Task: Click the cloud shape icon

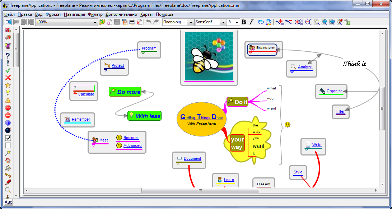Action: click(x=261, y=22)
